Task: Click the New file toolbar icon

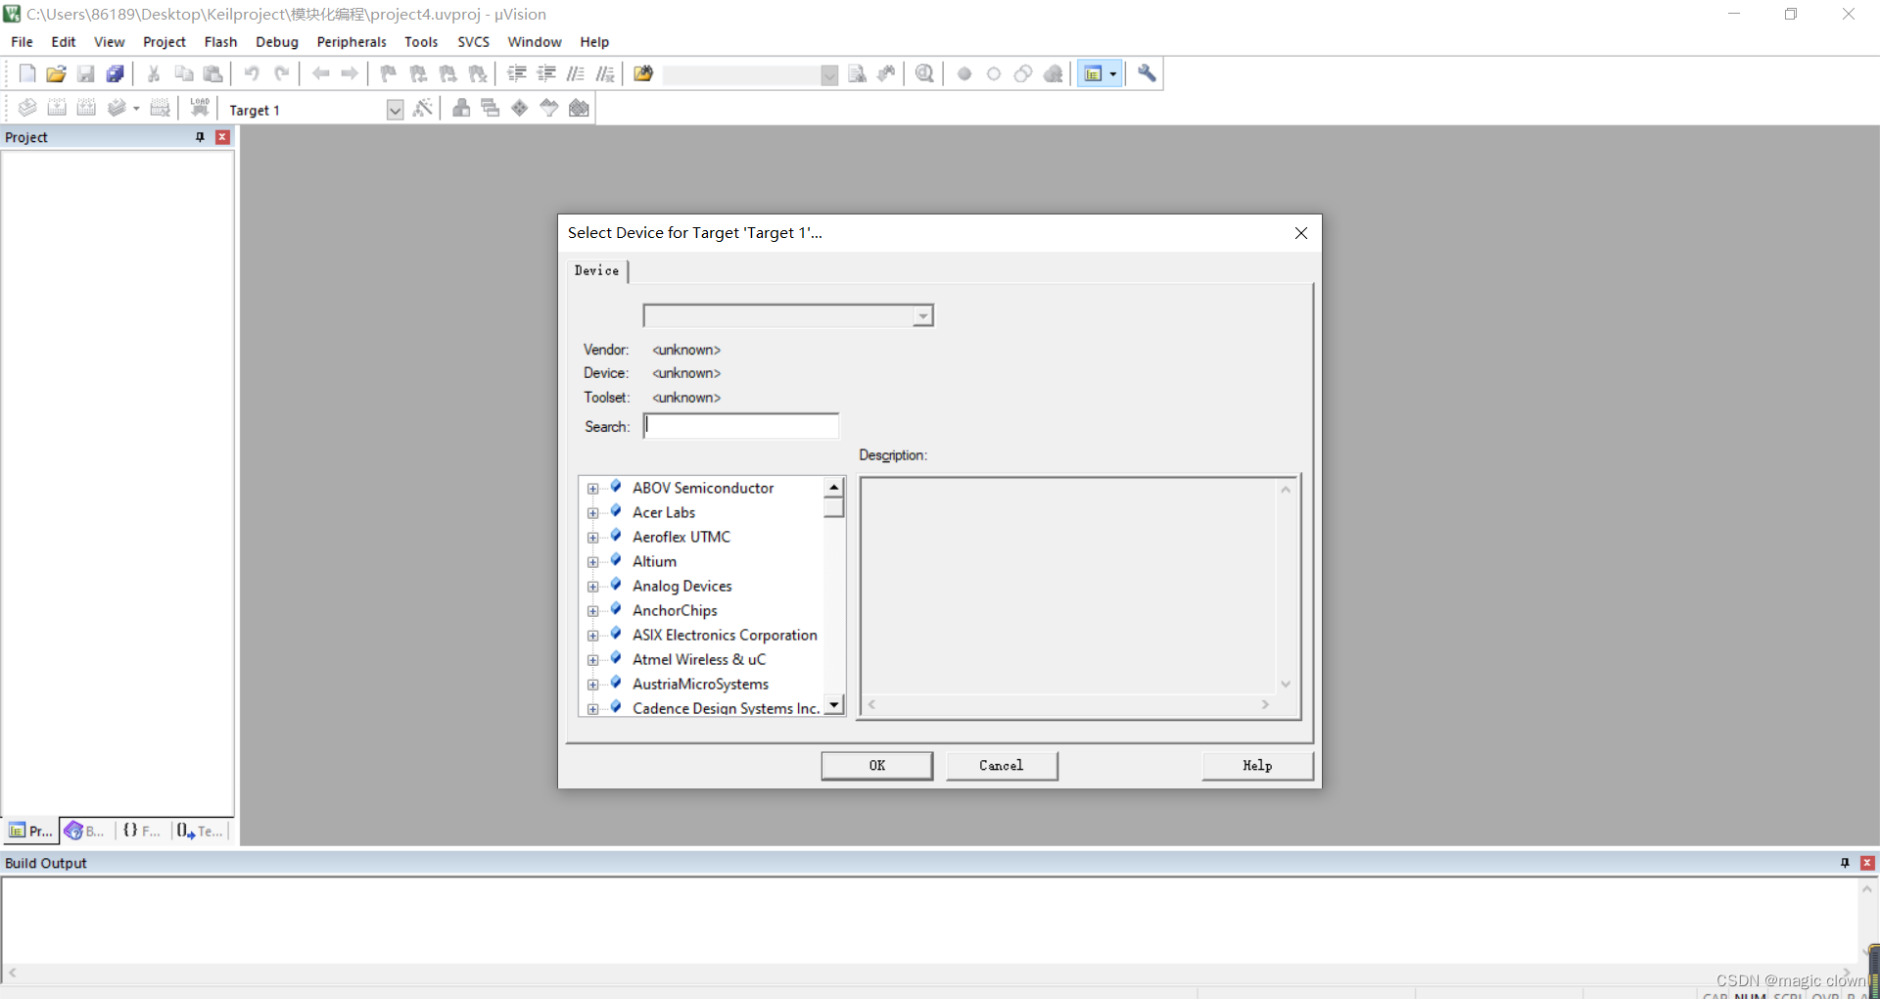Action: 27,73
